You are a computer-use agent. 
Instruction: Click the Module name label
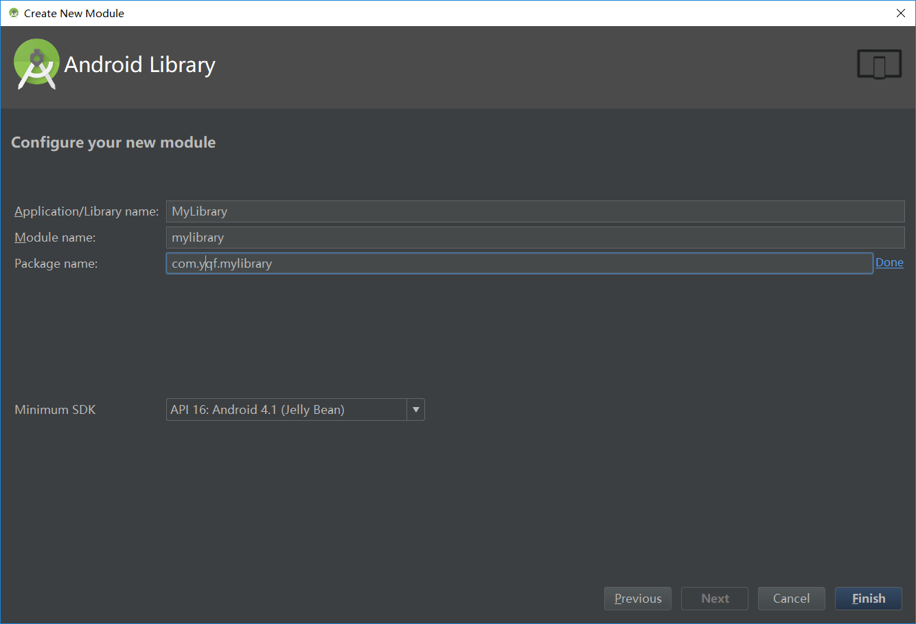point(55,238)
